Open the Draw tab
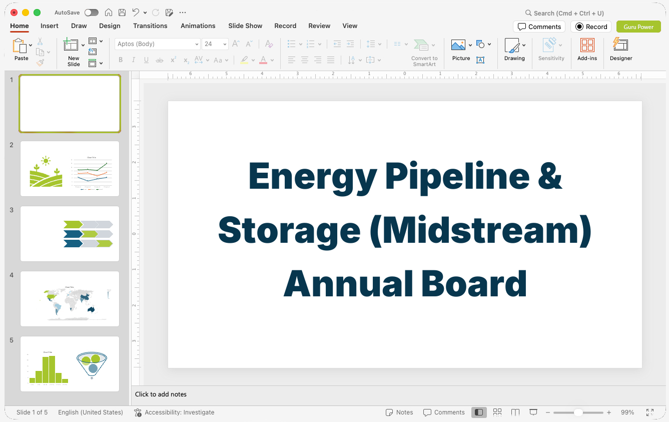The height and width of the screenshot is (422, 669). pyautogui.click(x=79, y=26)
